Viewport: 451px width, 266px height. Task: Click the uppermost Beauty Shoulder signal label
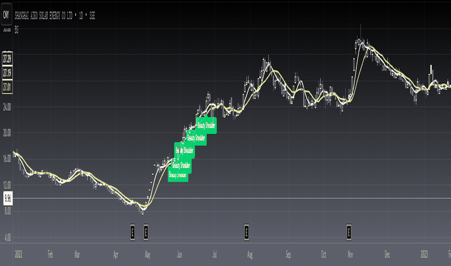(207, 126)
